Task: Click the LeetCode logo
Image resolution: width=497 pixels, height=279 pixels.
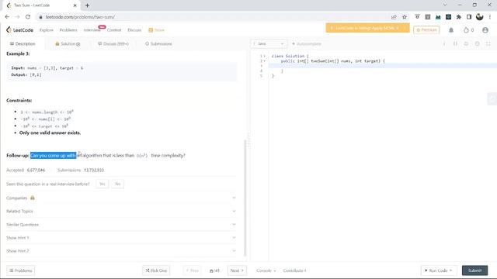Action: [x=19, y=29]
